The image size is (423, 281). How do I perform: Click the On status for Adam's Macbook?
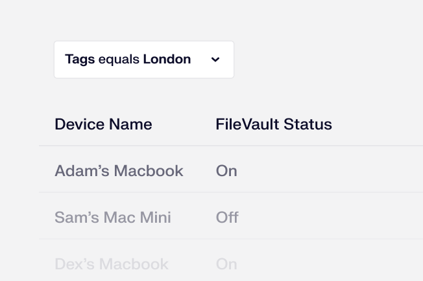coord(226,171)
